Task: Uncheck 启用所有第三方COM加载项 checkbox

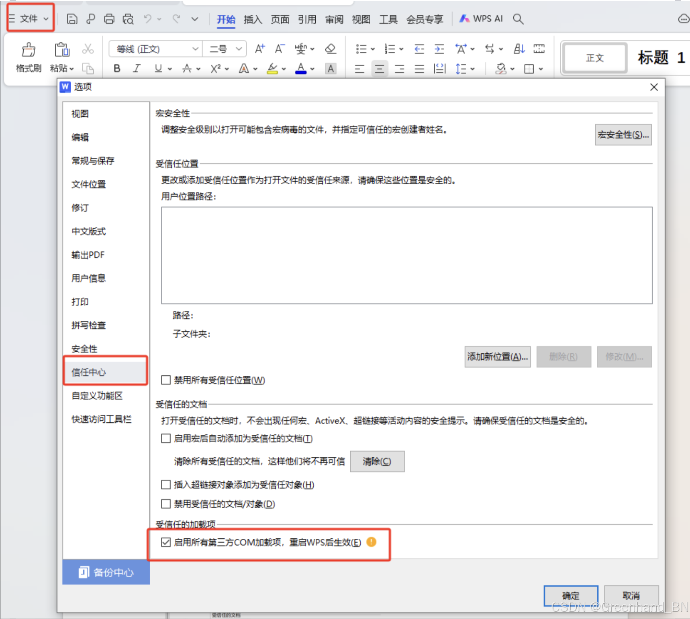Action: pyautogui.click(x=166, y=542)
